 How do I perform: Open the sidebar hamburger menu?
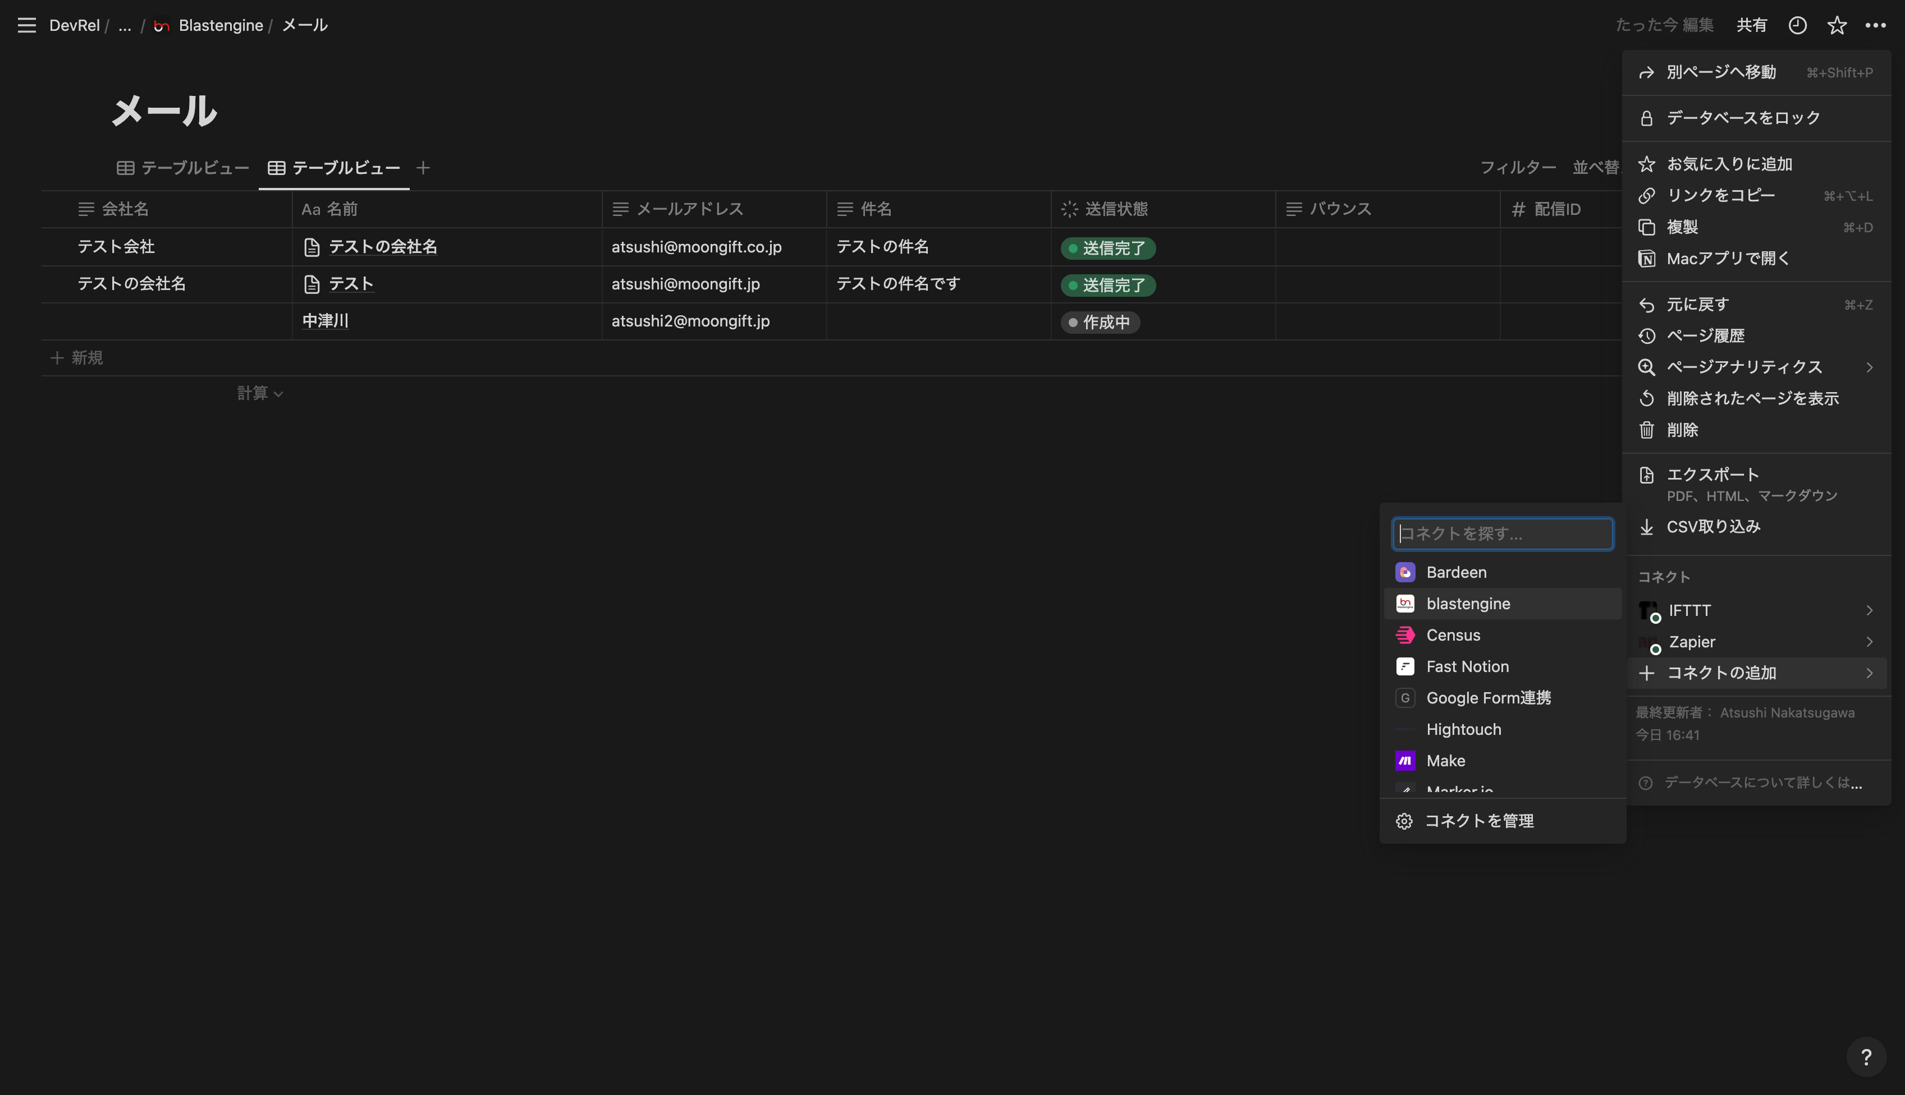pos(26,25)
